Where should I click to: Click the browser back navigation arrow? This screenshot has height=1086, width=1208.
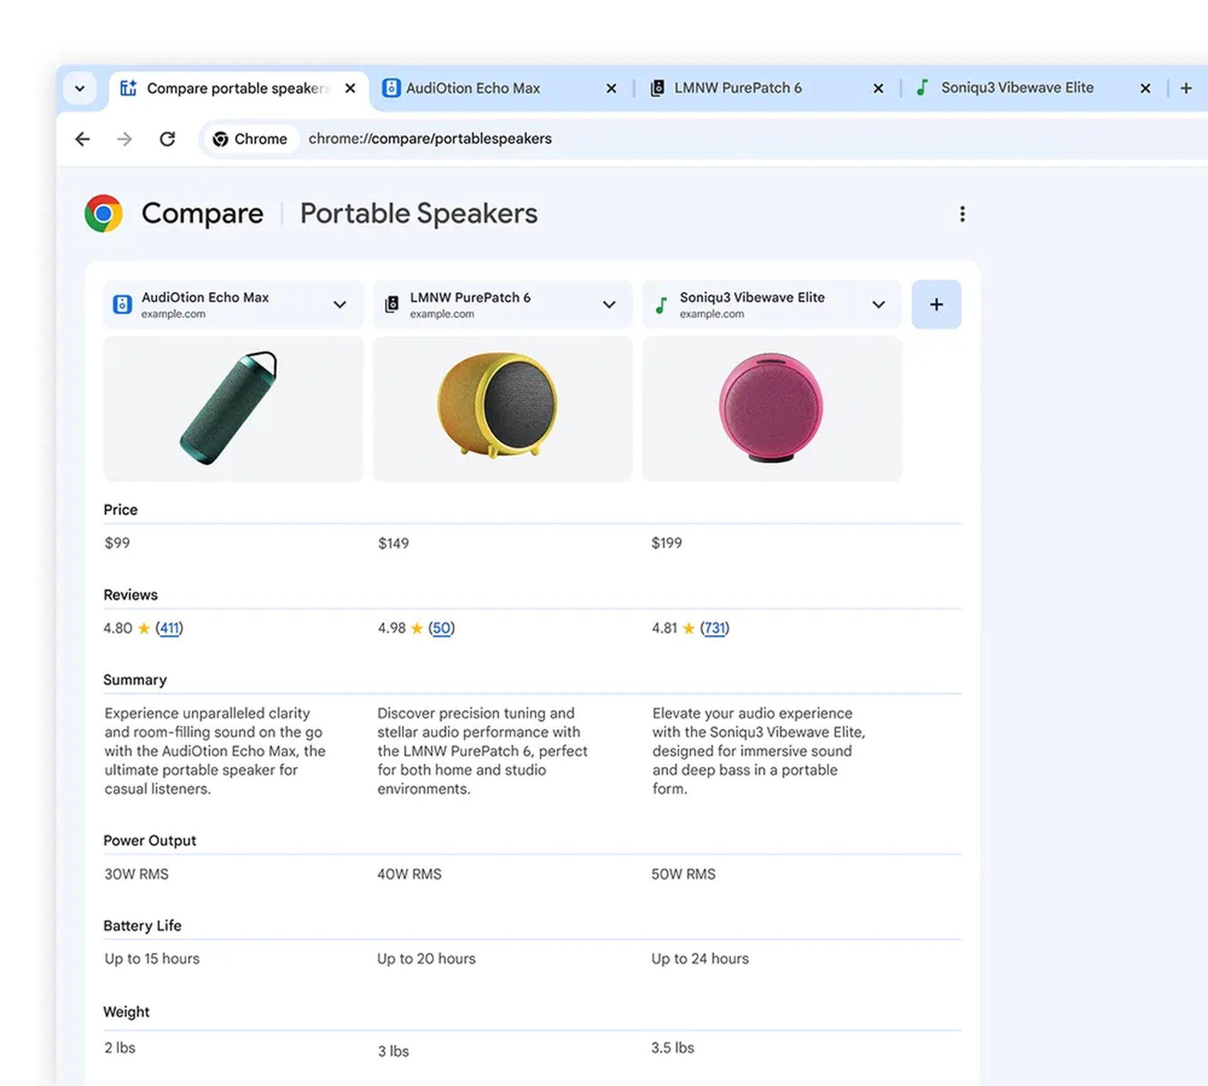click(x=83, y=137)
